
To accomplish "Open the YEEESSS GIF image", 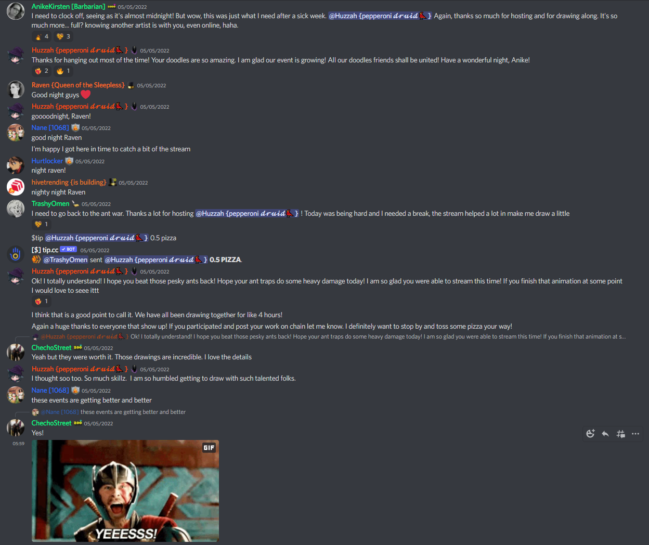I will tap(125, 491).
